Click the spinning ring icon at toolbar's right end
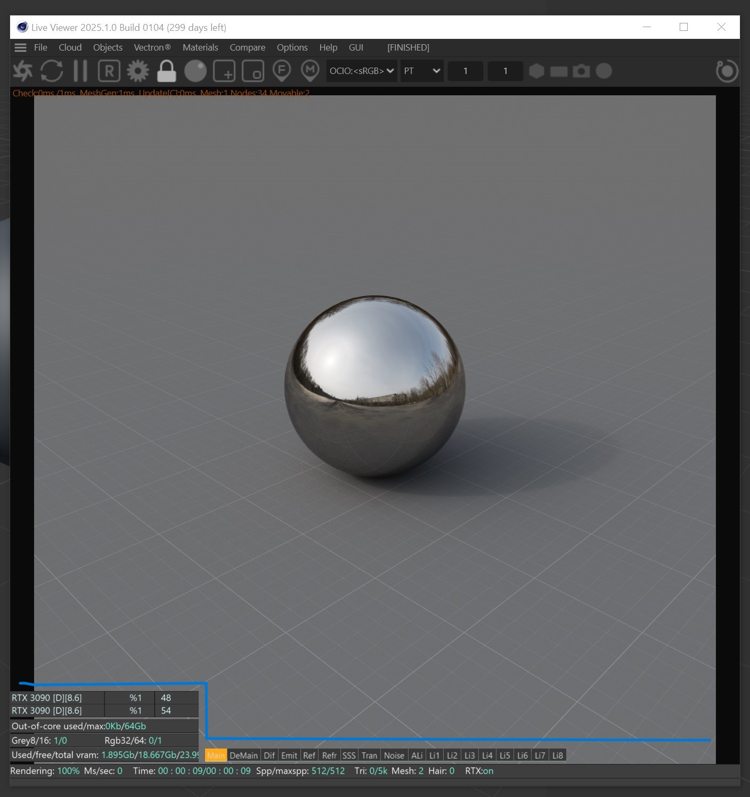Image resolution: width=750 pixels, height=797 pixels. (x=727, y=71)
